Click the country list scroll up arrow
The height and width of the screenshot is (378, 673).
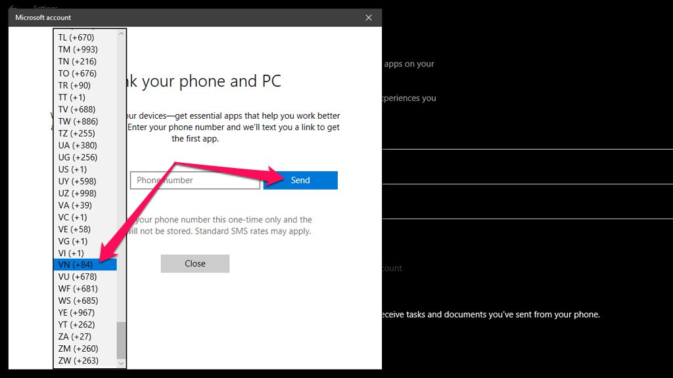121,34
